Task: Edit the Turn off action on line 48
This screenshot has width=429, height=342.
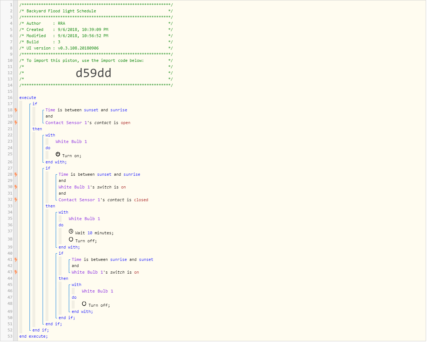Action: pos(99,306)
